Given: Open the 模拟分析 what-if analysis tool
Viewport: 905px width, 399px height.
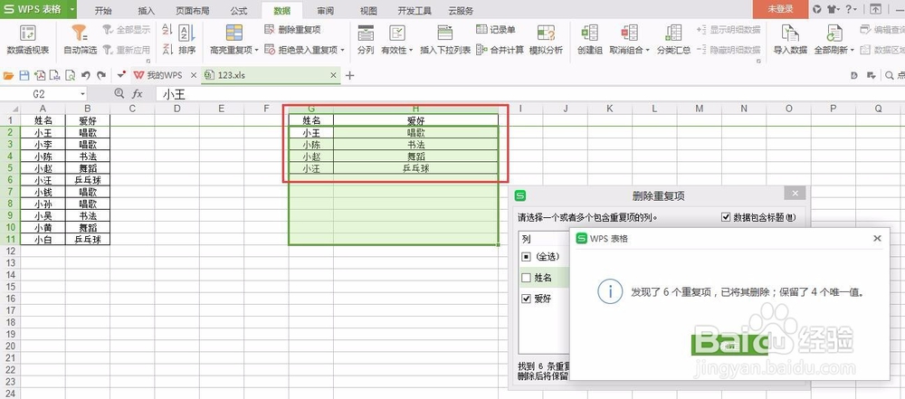Looking at the screenshot, I should coord(546,39).
